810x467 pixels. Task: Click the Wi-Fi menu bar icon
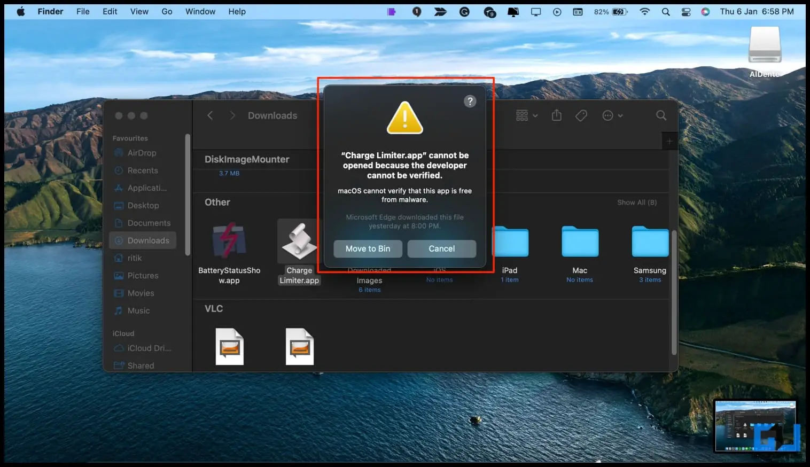click(x=645, y=11)
